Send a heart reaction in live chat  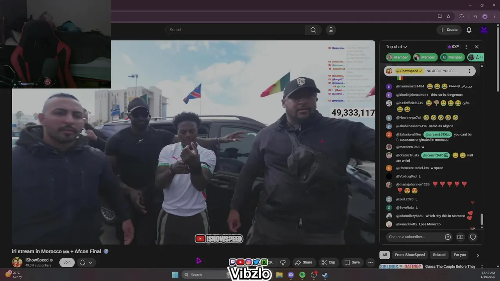click(473, 237)
